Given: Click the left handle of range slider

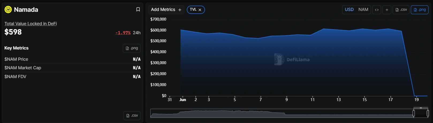Looking at the screenshot, I should point(414,113).
